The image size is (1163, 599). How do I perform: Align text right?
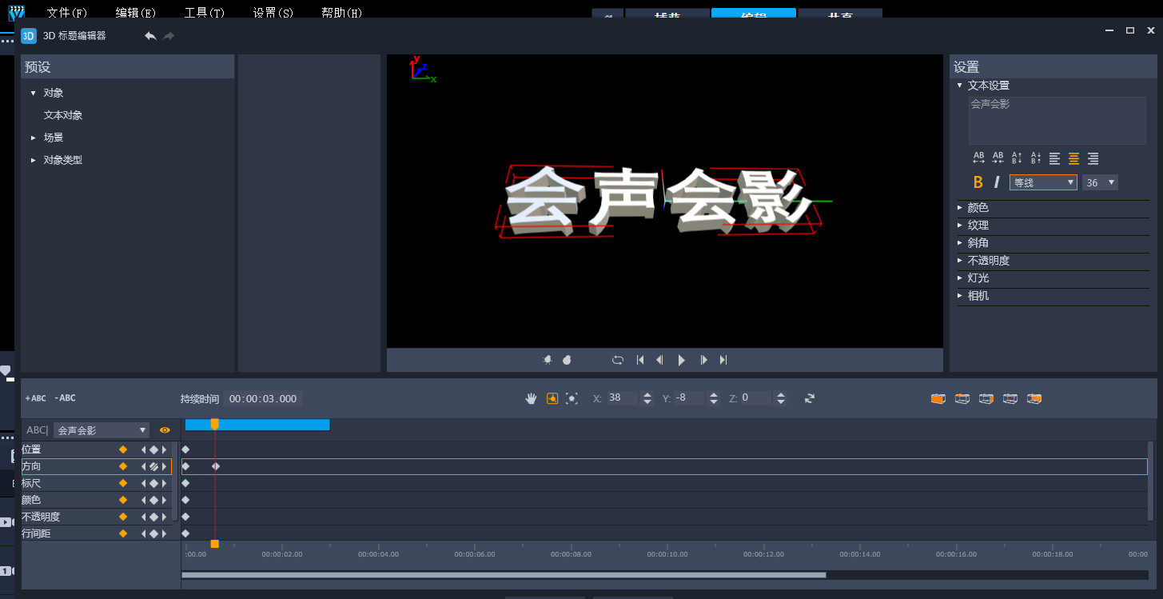[x=1093, y=158]
